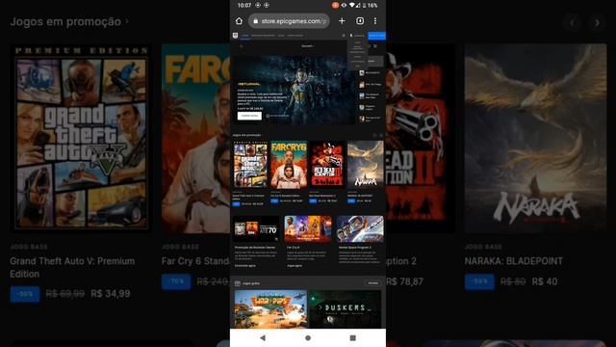The width and height of the screenshot is (616, 347).
Task: Open the tab switcher showing 4 tabs
Action: (360, 21)
